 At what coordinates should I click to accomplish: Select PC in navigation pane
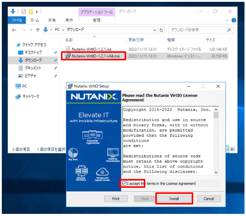click(x=25, y=86)
